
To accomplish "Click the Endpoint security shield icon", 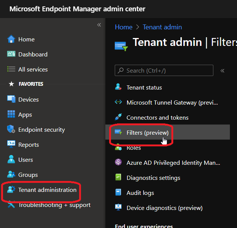I will coord(11,129).
